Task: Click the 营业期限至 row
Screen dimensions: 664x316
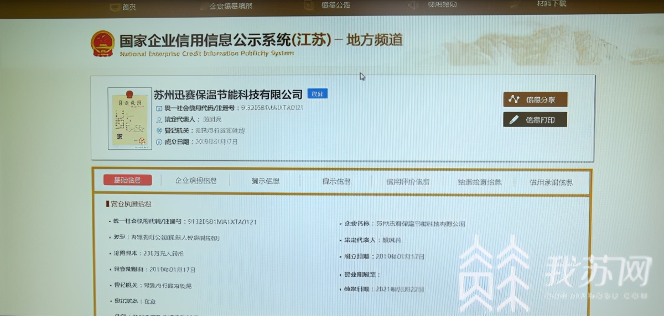Action: (x=360, y=274)
